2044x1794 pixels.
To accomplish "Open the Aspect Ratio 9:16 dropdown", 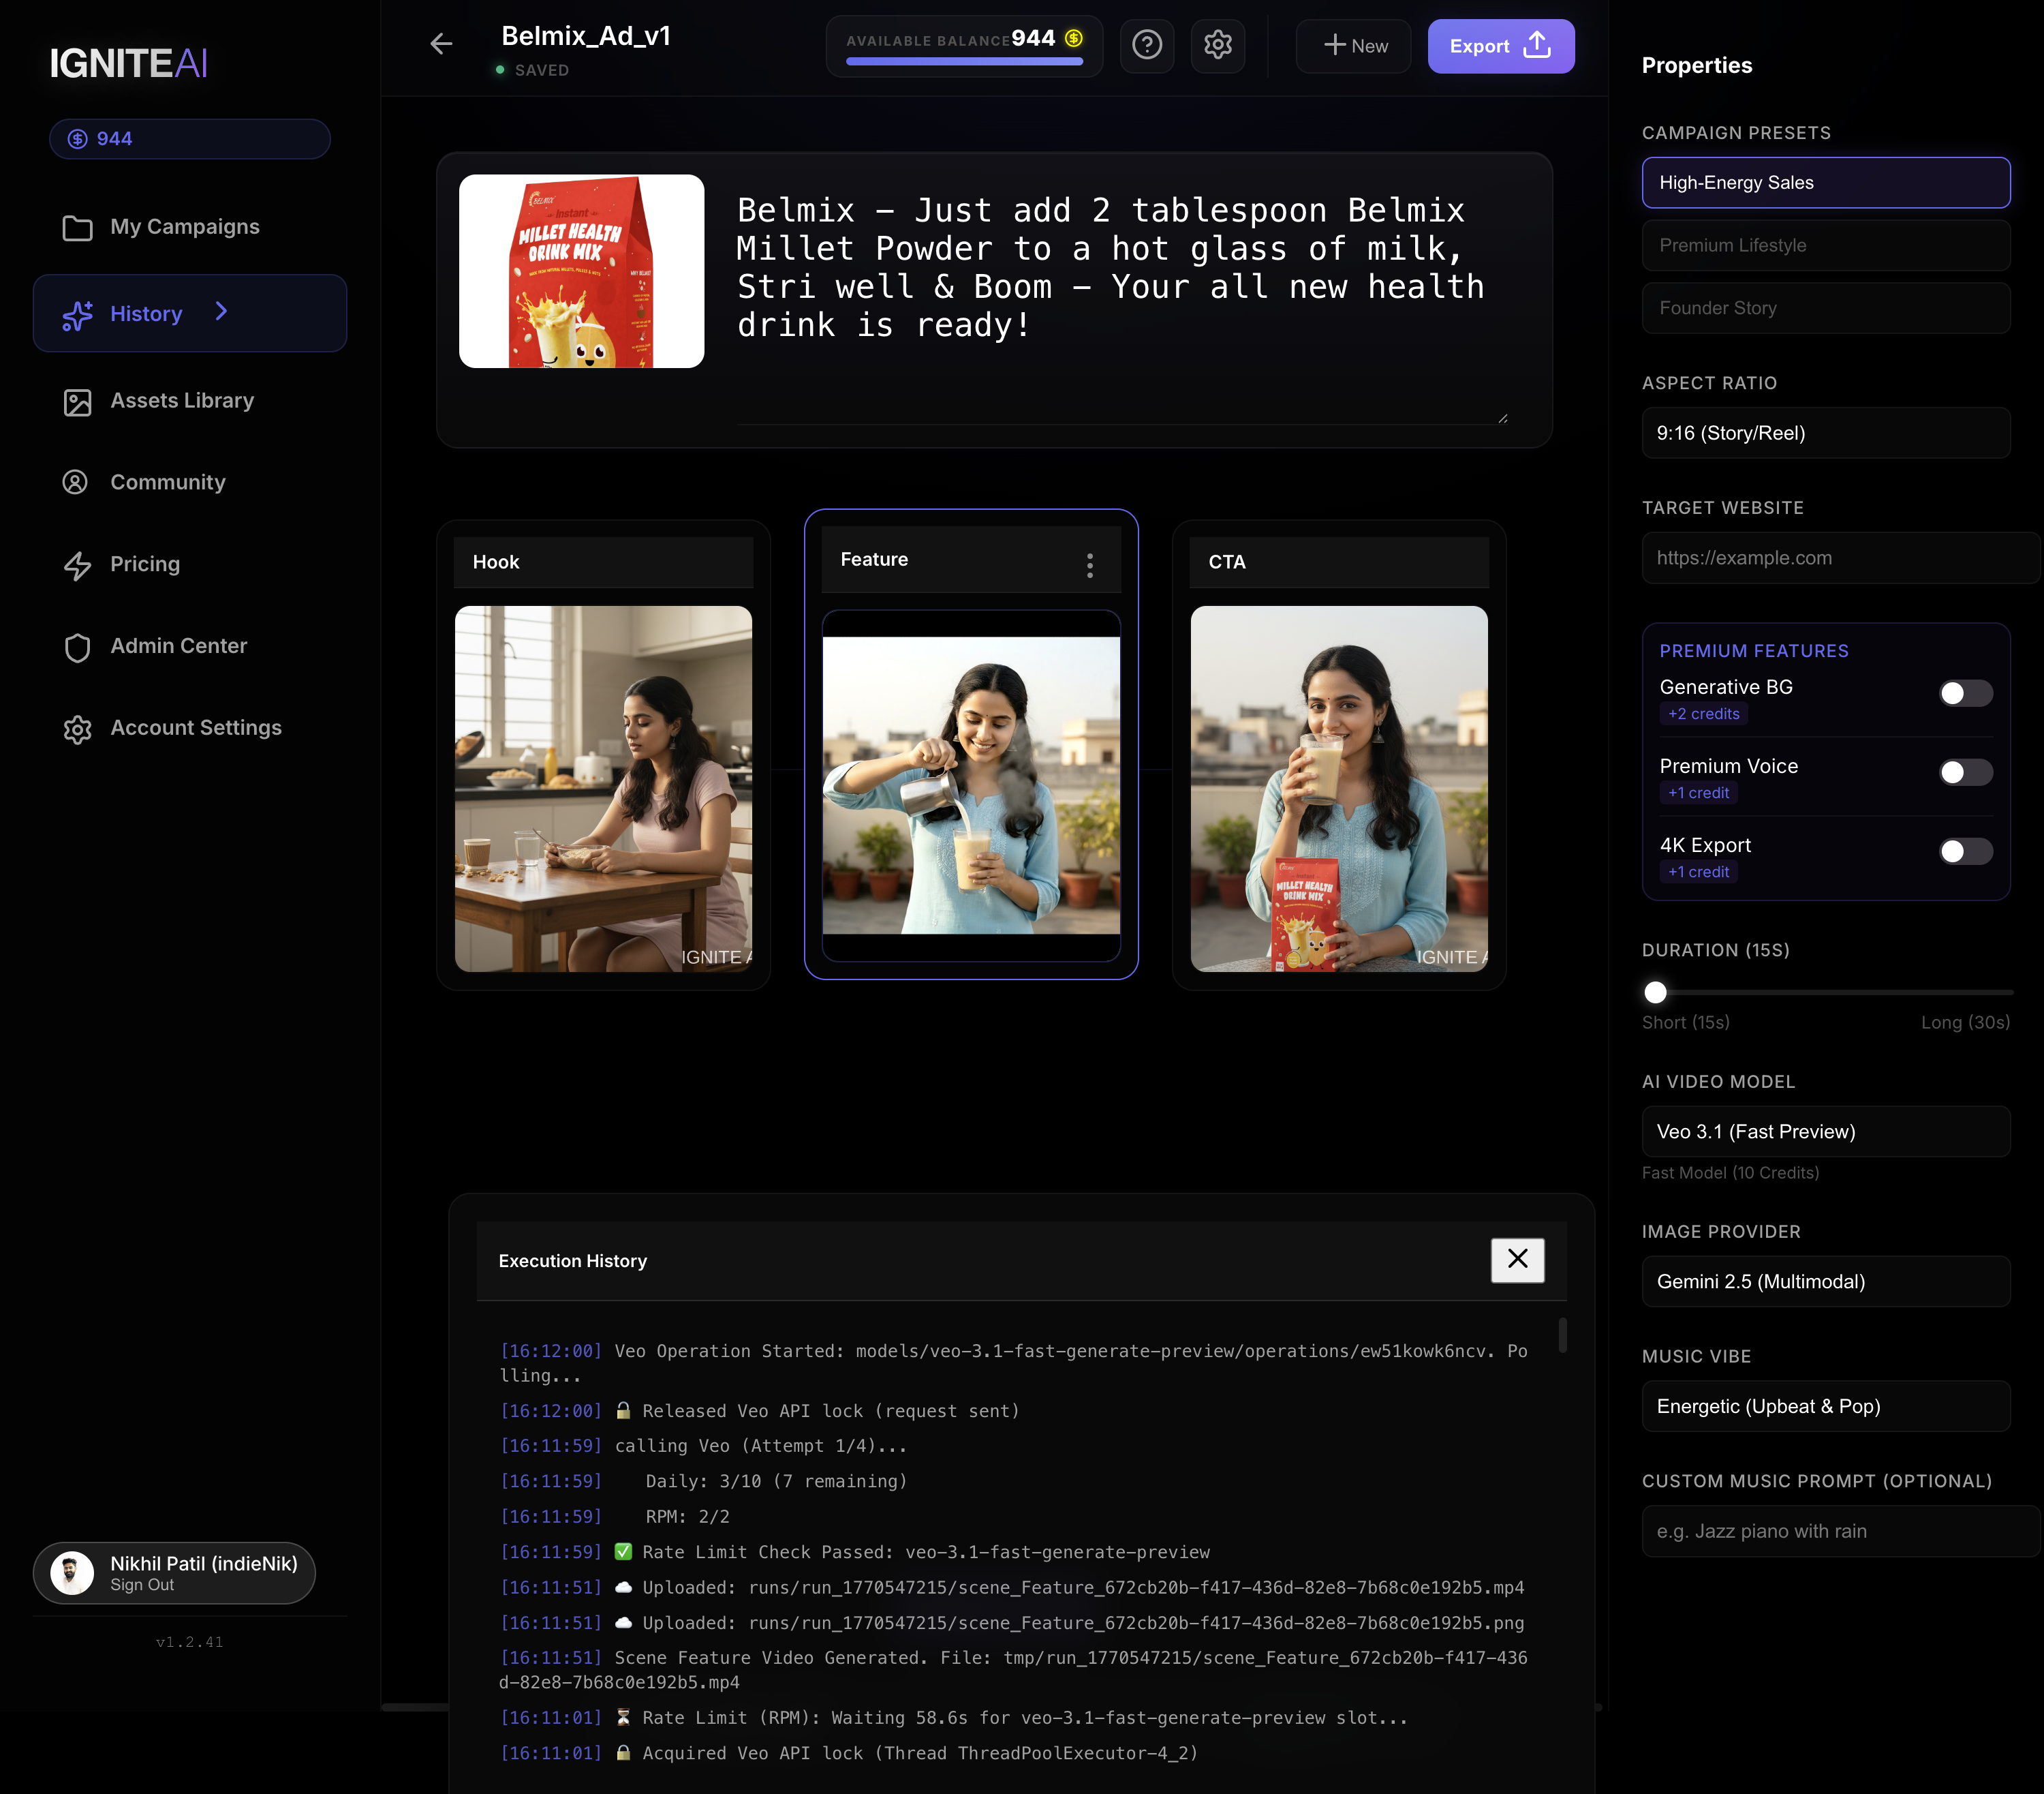I will (1825, 434).
